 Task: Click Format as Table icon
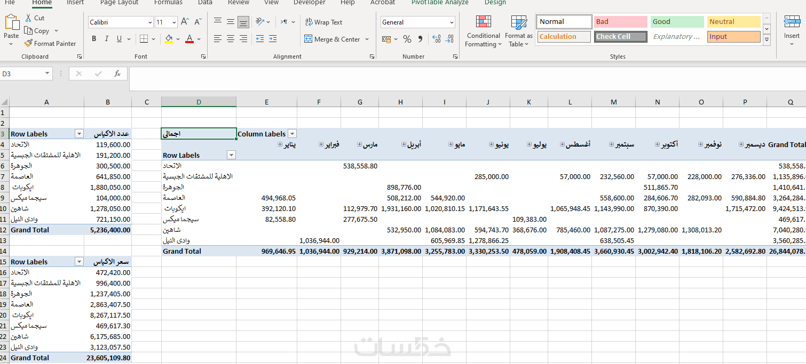click(519, 31)
